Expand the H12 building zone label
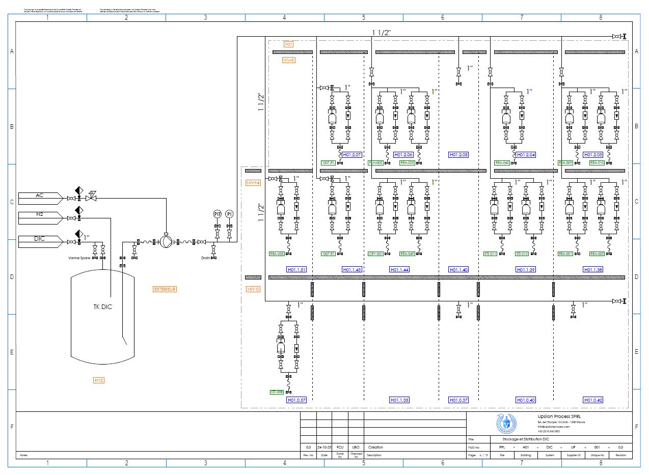The image size is (649, 475). tap(99, 380)
